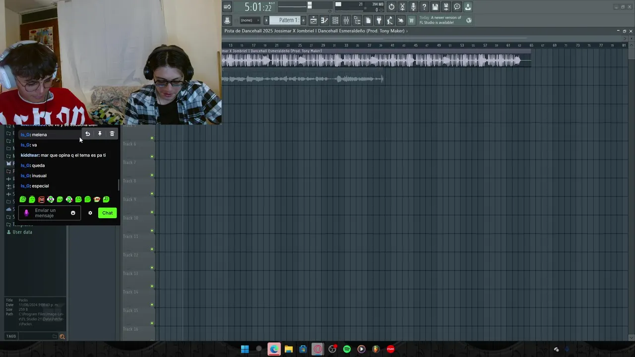Image resolution: width=635 pixels, height=357 pixels.
Task: Click the touch controller bird icon
Action: click(x=401, y=20)
